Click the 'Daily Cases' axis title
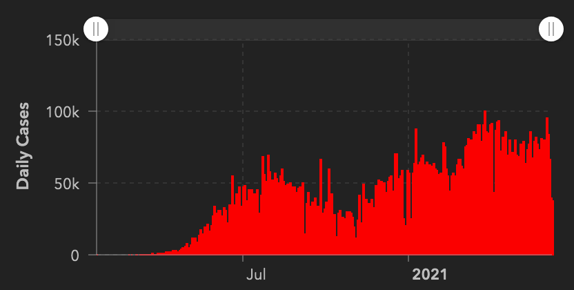The height and width of the screenshot is (290, 574). point(23,146)
